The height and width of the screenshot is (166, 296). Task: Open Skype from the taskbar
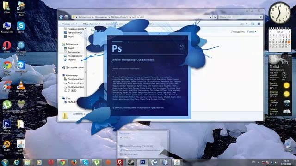tap(85, 162)
